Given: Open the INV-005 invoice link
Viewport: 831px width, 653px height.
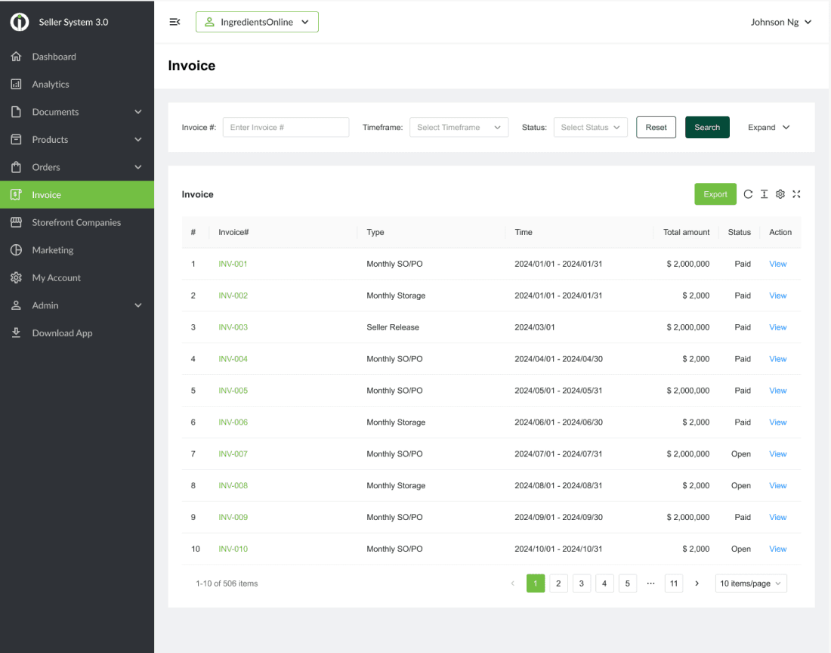Looking at the screenshot, I should tap(233, 390).
